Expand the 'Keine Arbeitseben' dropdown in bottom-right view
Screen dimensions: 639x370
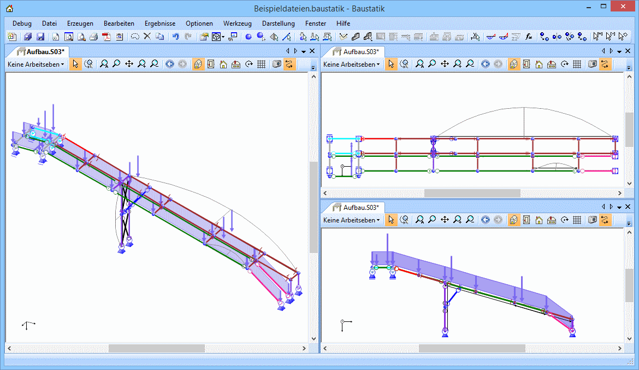click(x=351, y=220)
